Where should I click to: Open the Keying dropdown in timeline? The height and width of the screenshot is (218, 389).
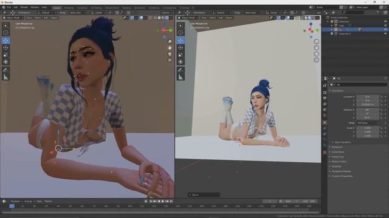(29, 202)
